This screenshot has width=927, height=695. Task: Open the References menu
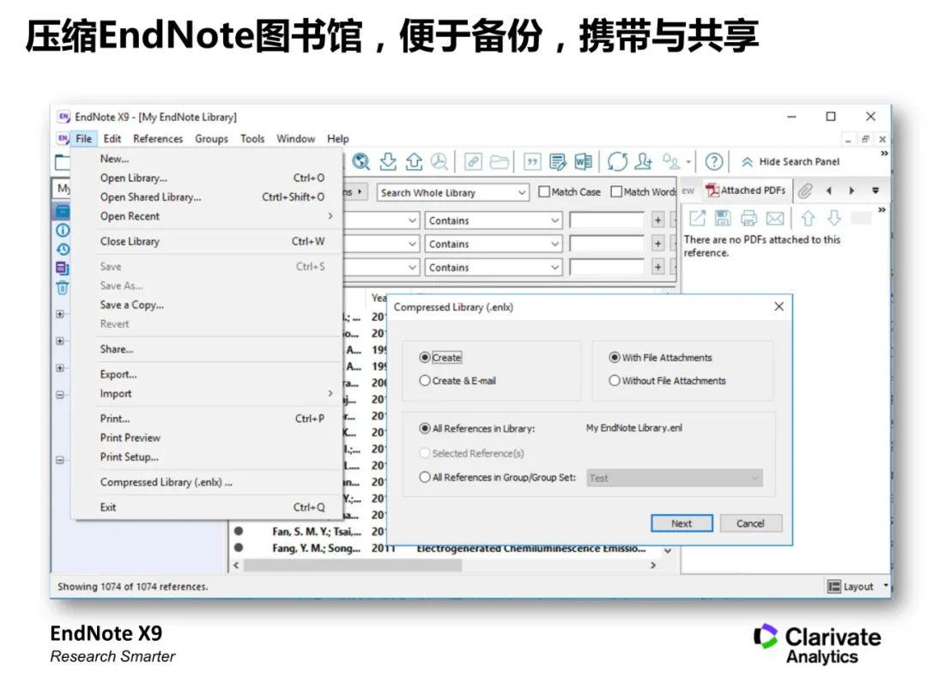pos(159,138)
